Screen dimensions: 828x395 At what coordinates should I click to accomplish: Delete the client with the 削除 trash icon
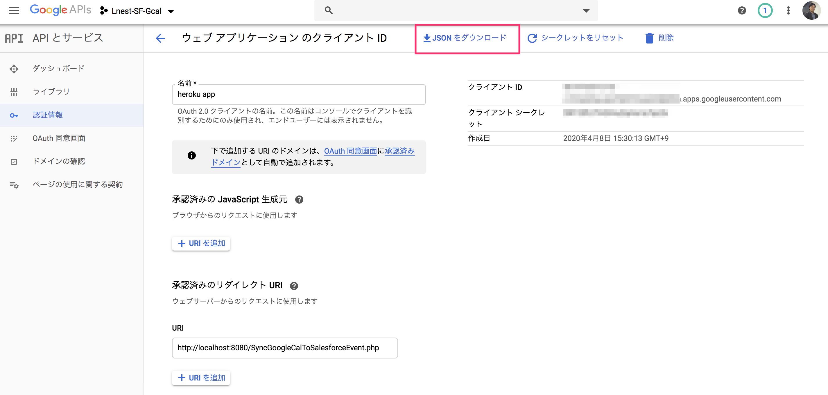(649, 38)
